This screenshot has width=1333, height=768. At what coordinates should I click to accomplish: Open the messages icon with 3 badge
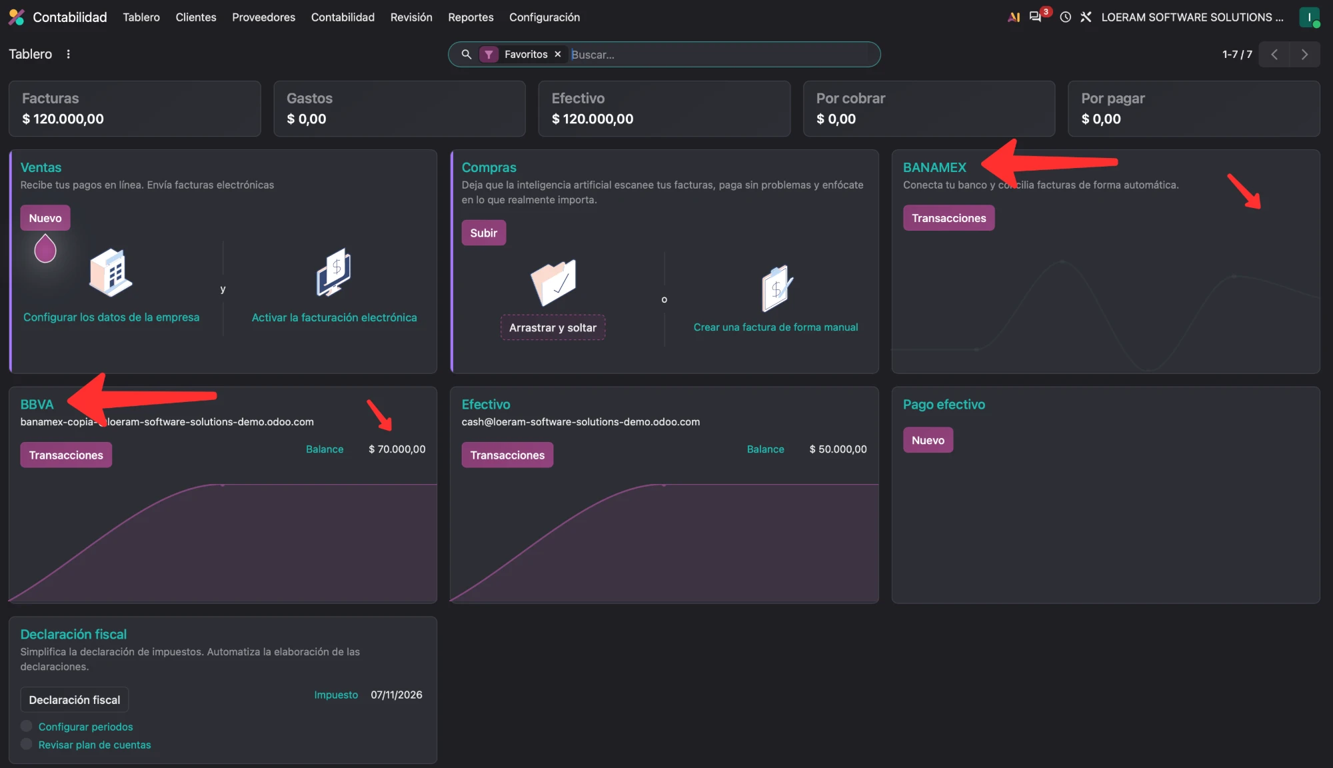[1035, 17]
